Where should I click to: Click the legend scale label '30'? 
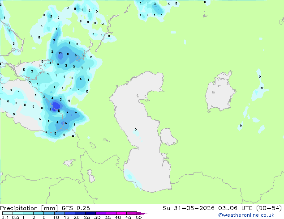pyautogui.click(x=97, y=217)
